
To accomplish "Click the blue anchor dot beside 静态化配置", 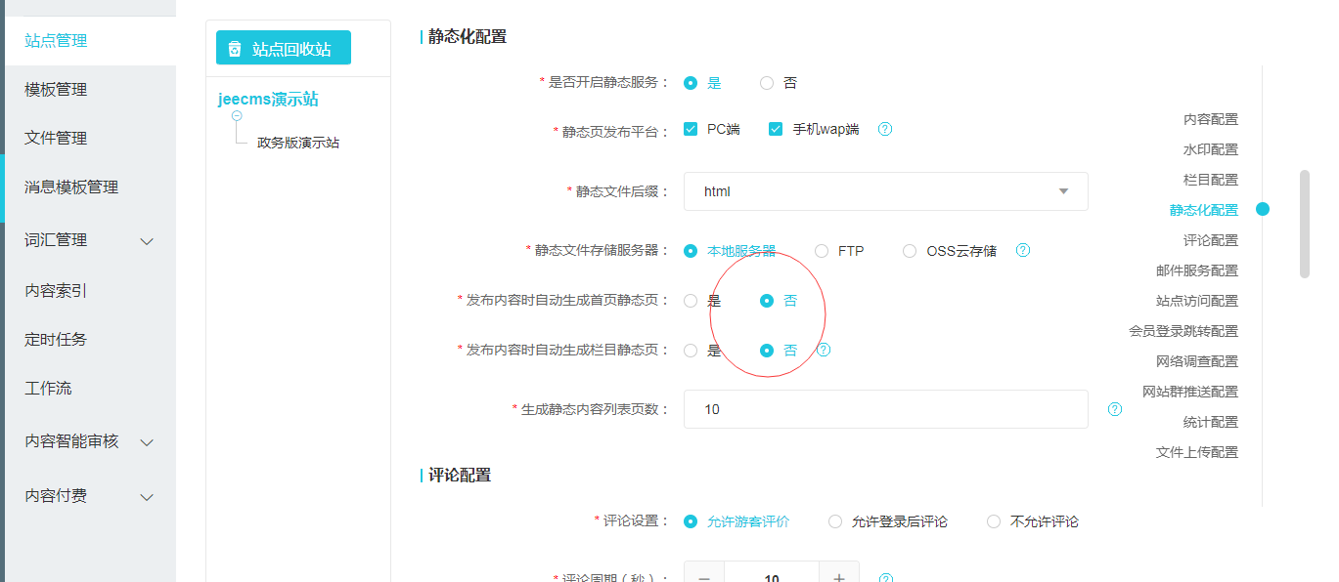I will [x=1263, y=209].
